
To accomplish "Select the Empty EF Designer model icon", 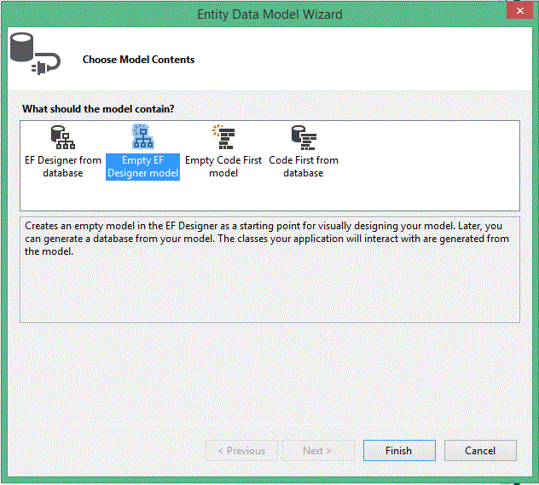I will [143, 136].
